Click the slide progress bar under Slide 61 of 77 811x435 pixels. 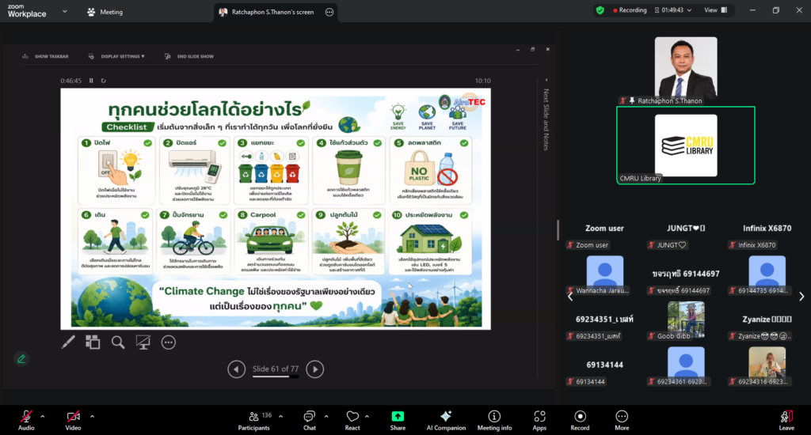pos(275,376)
